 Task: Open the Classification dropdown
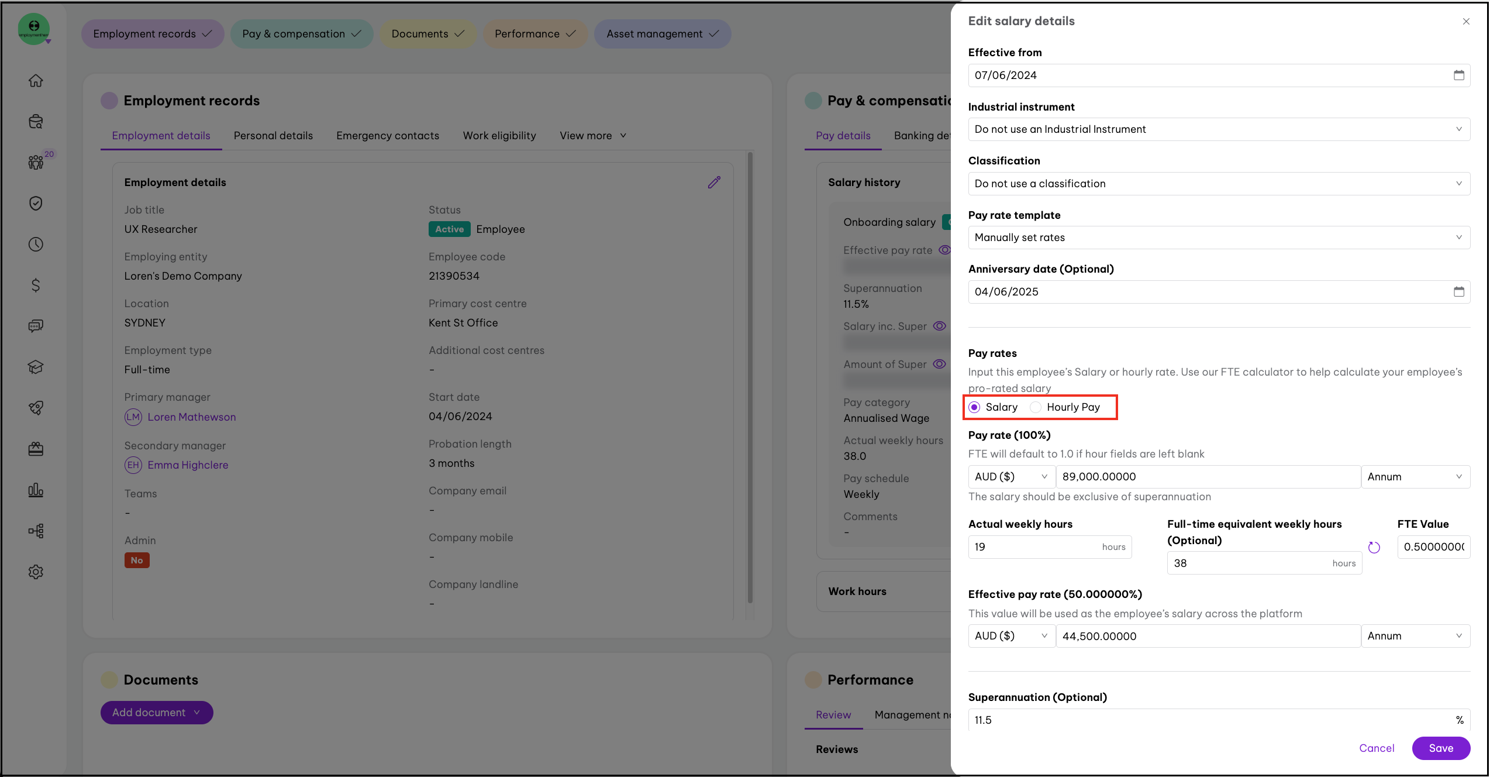pos(1219,184)
